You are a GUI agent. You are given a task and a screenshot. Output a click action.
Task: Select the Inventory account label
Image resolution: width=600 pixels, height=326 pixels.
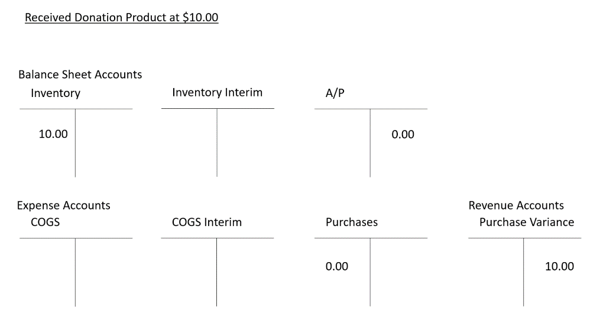point(56,93)
